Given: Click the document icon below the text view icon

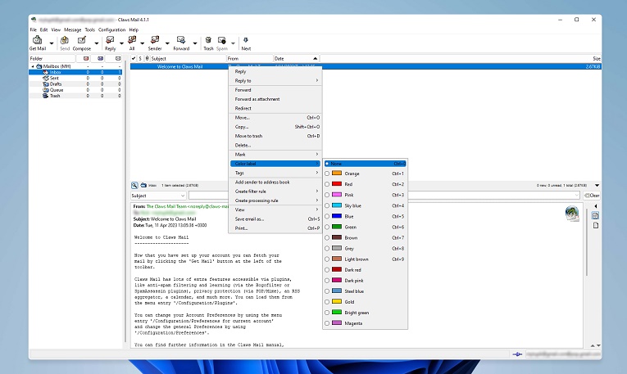Looking at the screenshot, I should (x=595, y=226).
